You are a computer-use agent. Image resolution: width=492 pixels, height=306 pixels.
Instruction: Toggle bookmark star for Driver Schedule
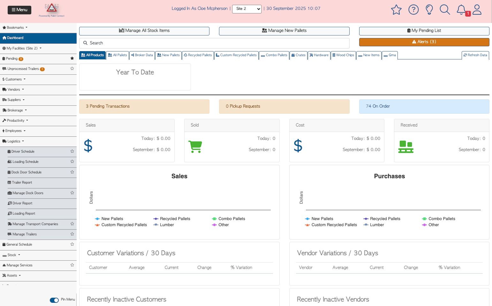(72, 151)
